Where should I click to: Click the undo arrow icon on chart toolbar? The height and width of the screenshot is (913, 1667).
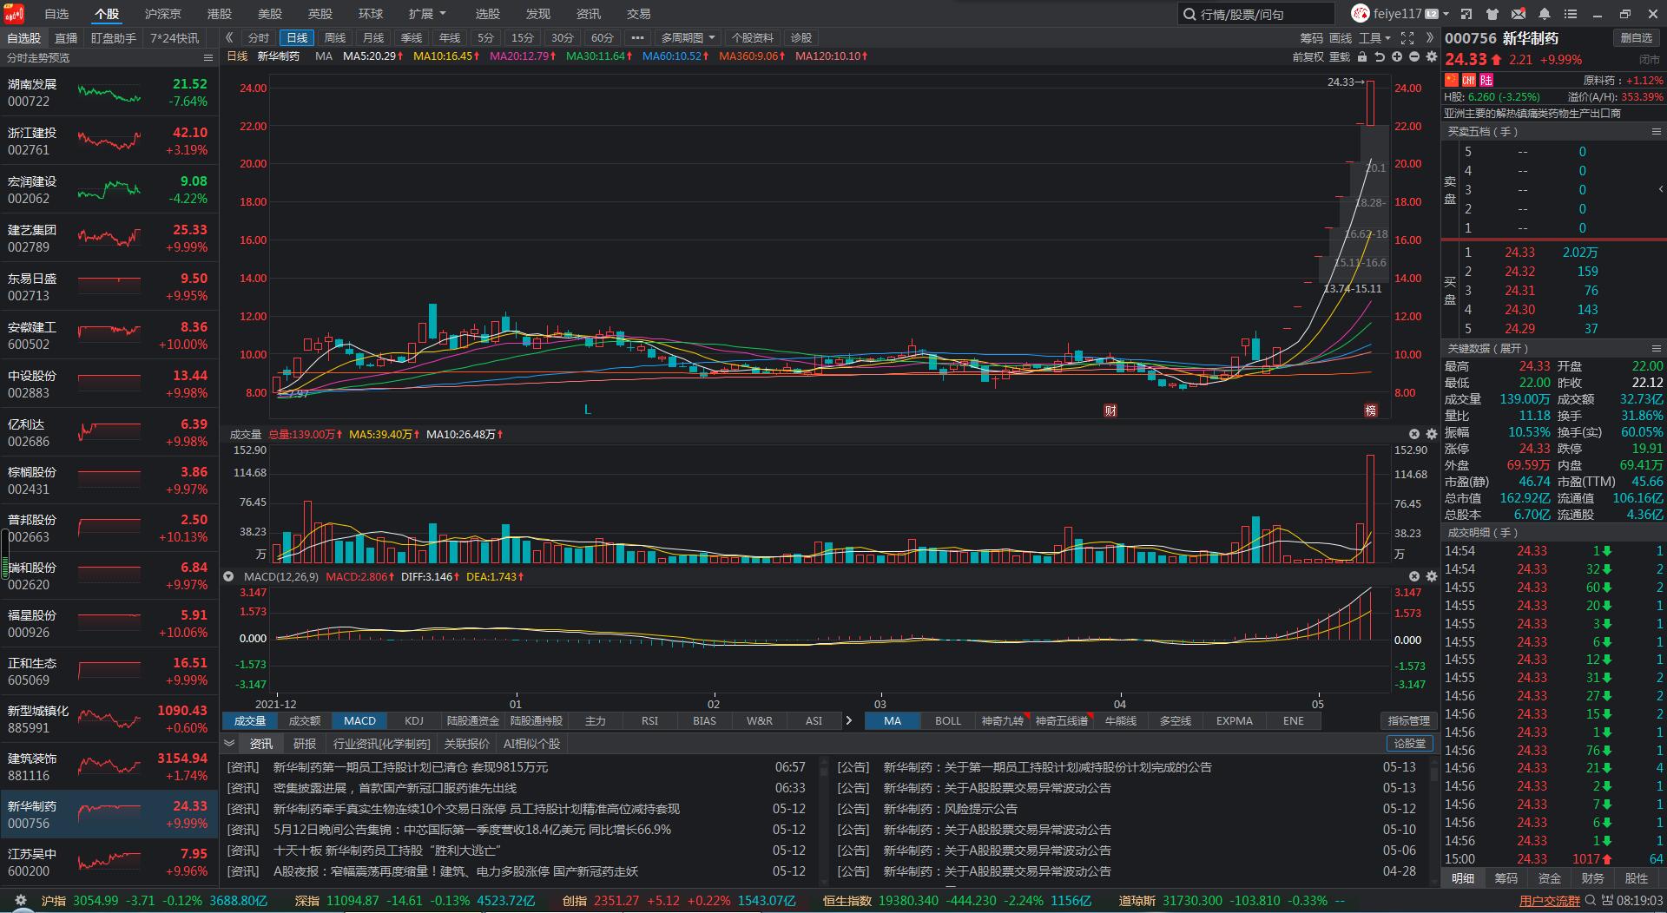(x=1380, y=56)
